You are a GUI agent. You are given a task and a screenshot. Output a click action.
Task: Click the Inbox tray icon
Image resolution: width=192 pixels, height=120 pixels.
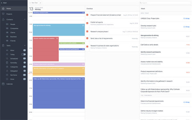click(x=7, y=50)
